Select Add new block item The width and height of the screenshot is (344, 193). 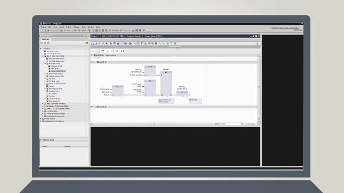click(x=56, y=66)
